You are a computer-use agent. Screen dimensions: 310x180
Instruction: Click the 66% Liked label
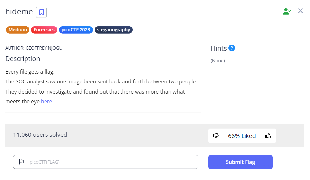(x=242, y=136)
